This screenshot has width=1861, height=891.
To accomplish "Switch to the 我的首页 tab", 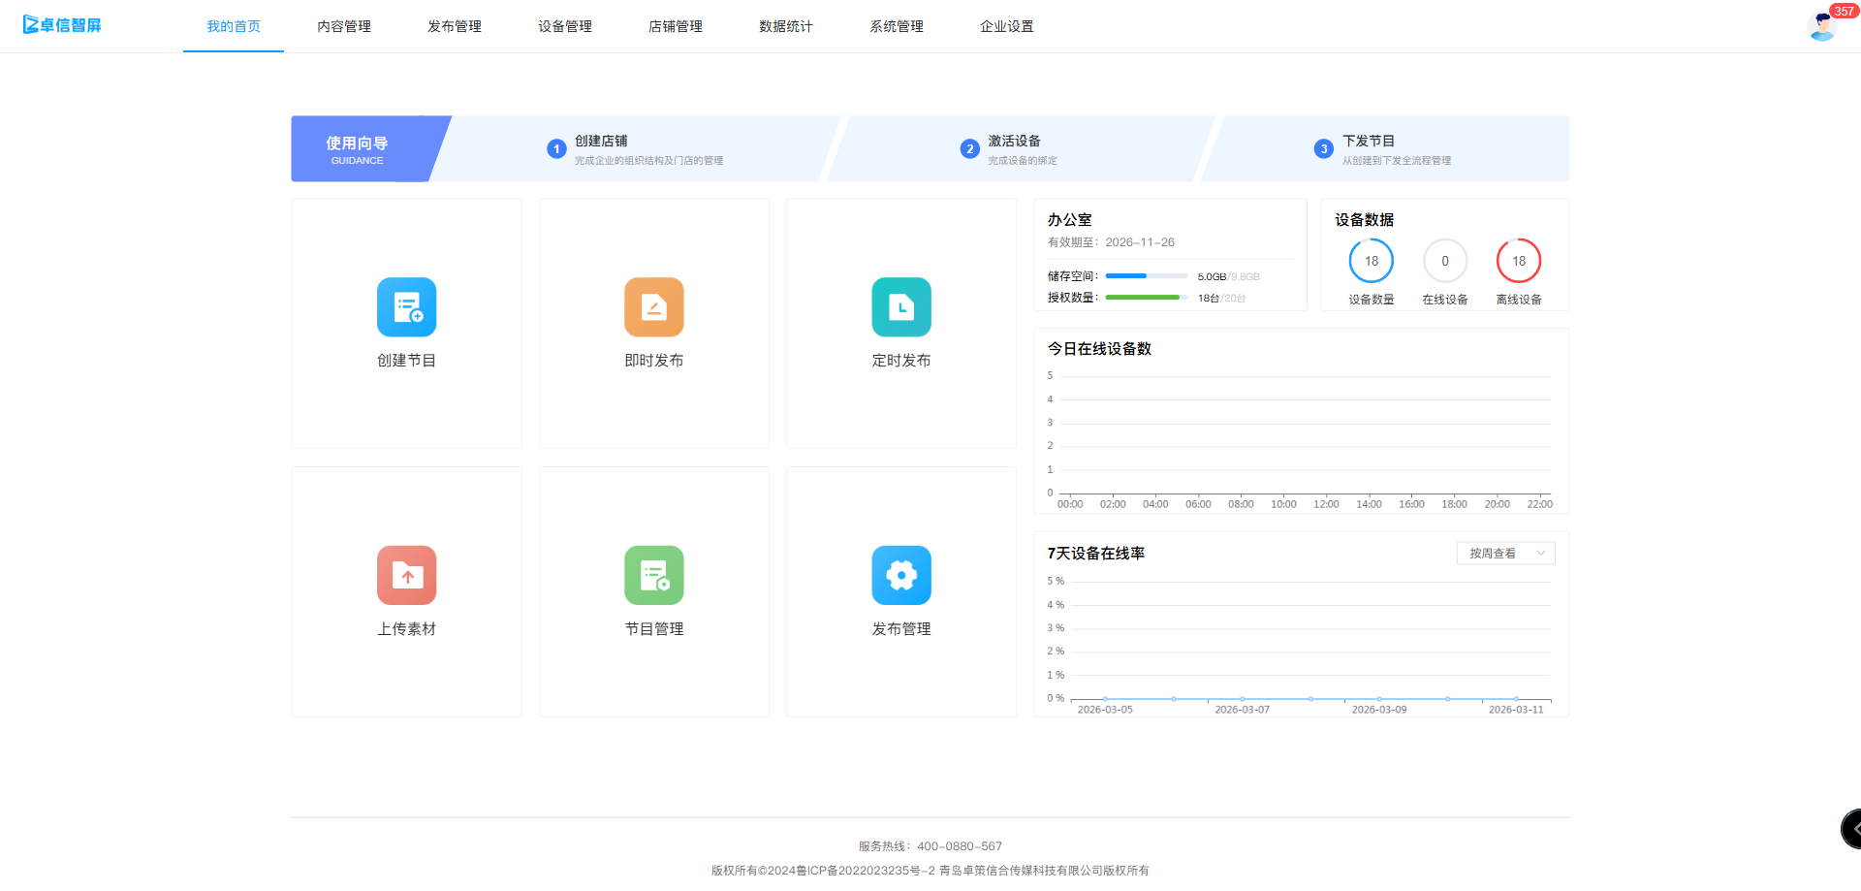I will pos(234,26).
